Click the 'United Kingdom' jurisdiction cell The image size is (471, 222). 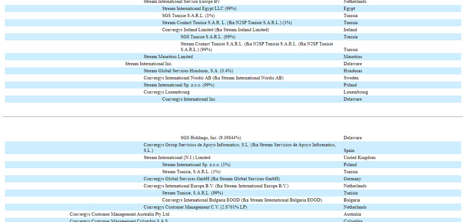359,157
